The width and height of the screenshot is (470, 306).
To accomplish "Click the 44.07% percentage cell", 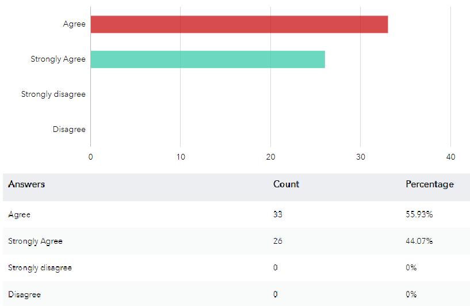I will 419,241.
